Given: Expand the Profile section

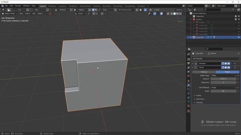Looking at the screenshot, I should tap(198, 96).
